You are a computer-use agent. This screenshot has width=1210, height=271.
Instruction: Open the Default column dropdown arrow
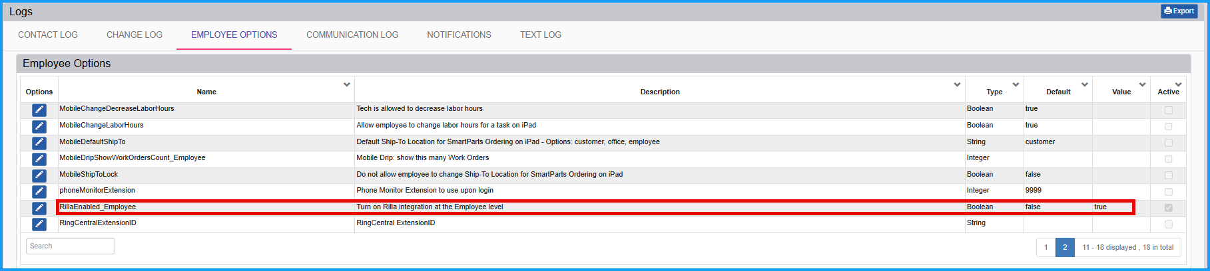pos(1085,84)
